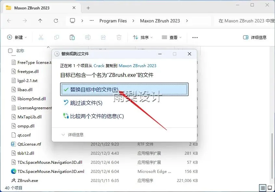Viewport: 275px width, 192px height.
Task: Select the ompp.dll file
Action: [x=26, y=126]
